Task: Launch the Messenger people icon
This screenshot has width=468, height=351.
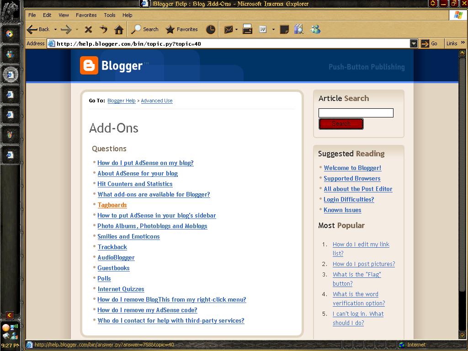Action: click(315, 29)
